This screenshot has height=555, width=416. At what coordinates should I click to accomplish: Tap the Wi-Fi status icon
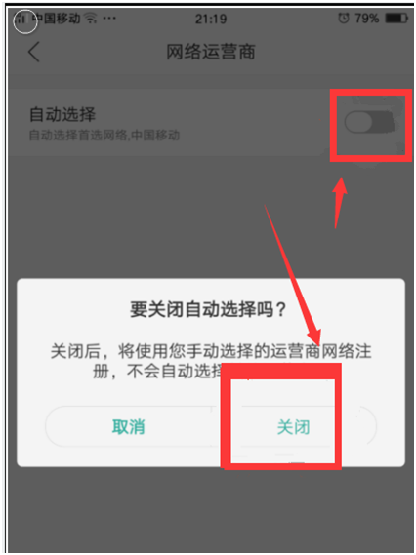pyautogui.click(x=91, y=18)
